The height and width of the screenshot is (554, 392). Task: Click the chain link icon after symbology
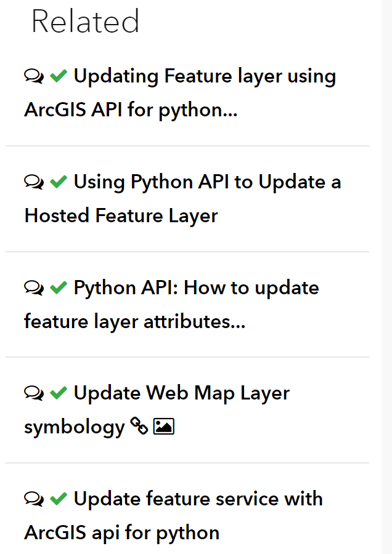click(x=139, y=427)
